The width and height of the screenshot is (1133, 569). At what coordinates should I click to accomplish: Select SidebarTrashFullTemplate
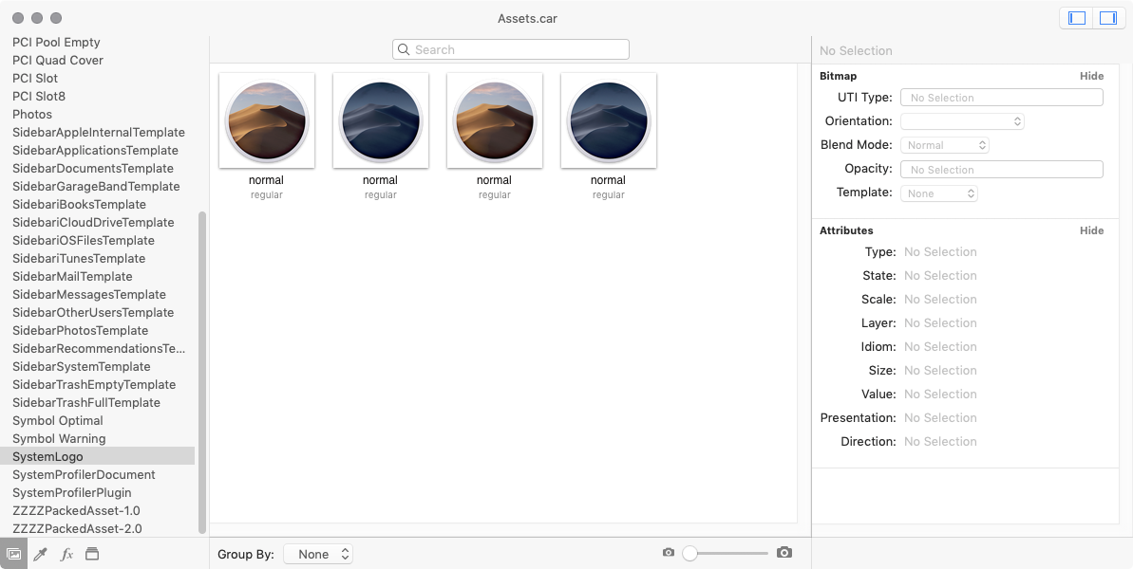coord(86,402)
